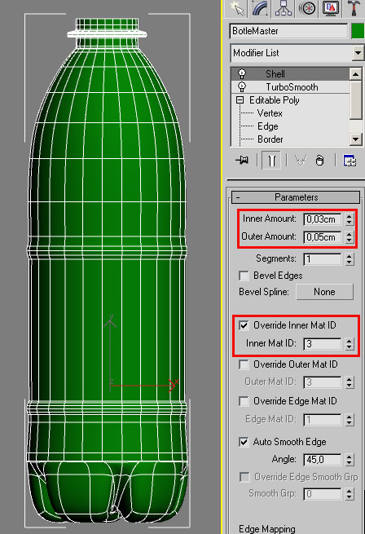Toggle the Shell modifier lightbulb
Viewport: 365px width, 534px height.
point(242,73)
